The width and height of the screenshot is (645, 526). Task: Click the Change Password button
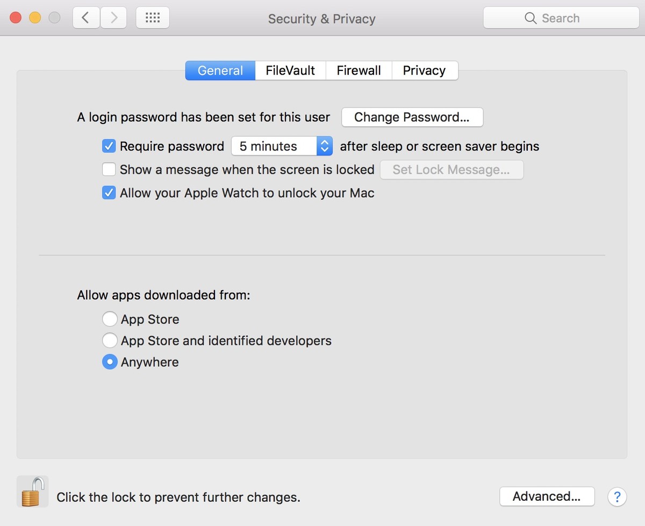coord(412,117)
